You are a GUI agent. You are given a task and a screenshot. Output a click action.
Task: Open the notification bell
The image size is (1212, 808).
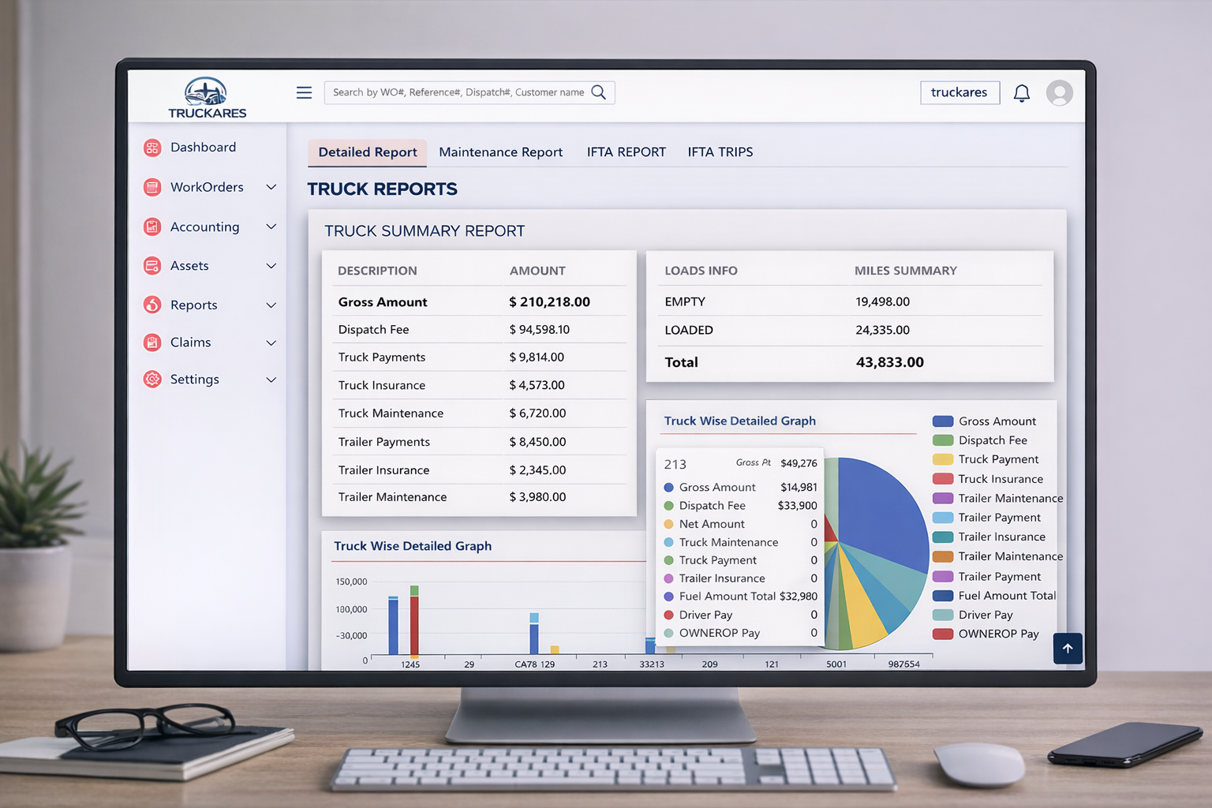(1022, 92)
